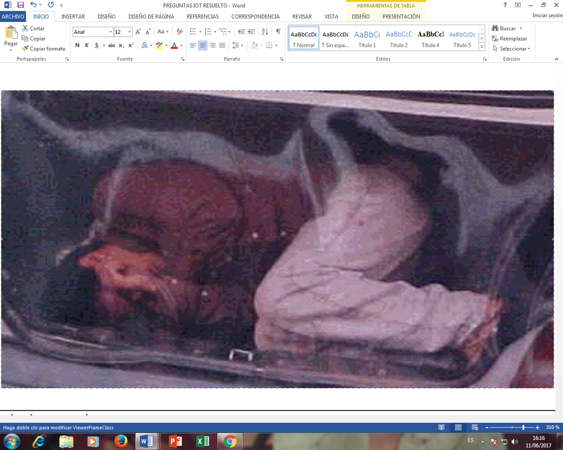The height and width of the screenshot is (450, 563).
Task: Clear all formatting with the eraser icon
Action: 180,32
